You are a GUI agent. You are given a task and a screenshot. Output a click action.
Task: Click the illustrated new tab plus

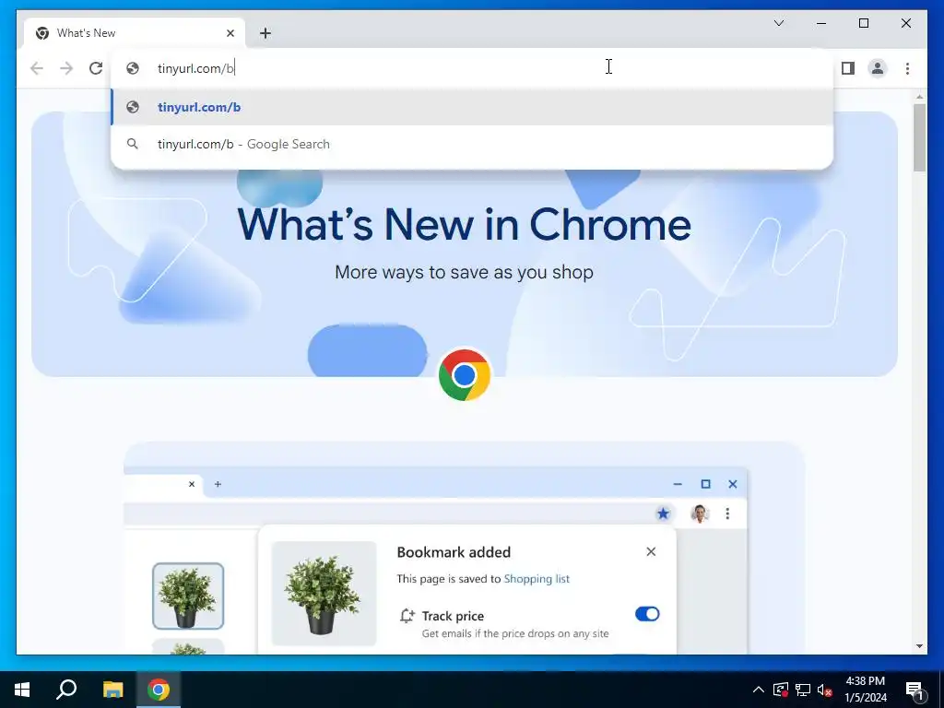(218, 484)
